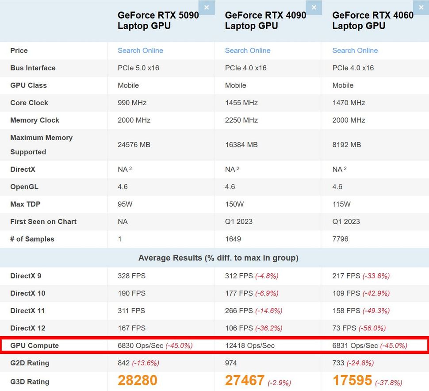Remove the GeForce RTX 5090 Laptop GPU column
Image resolution: width=429 pixels, height=391 pixels.
coord(207,8)
